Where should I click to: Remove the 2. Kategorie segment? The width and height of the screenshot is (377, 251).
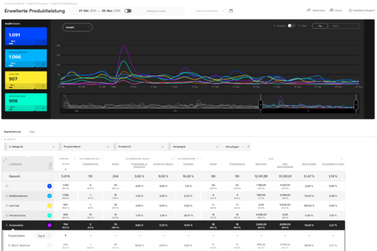[x=53, y=147]
